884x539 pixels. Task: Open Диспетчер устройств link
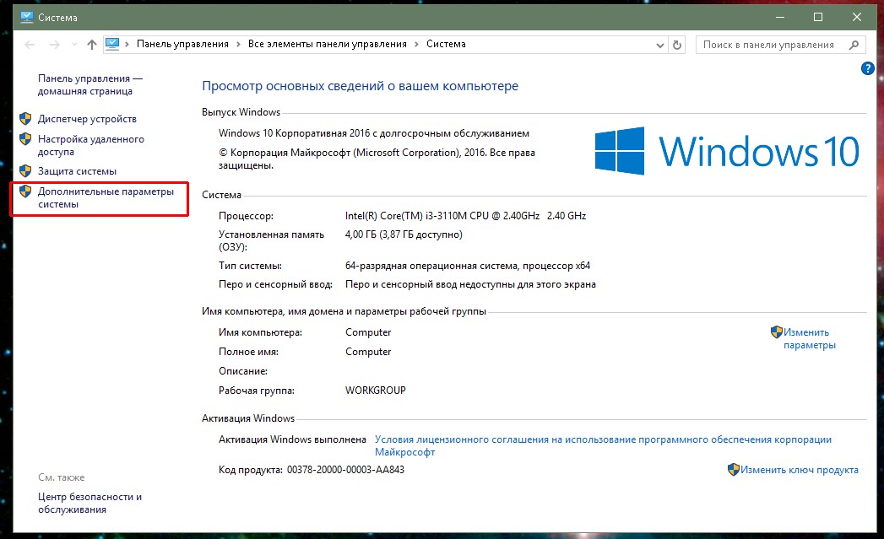pyautogui.click(x=87, y=119)
